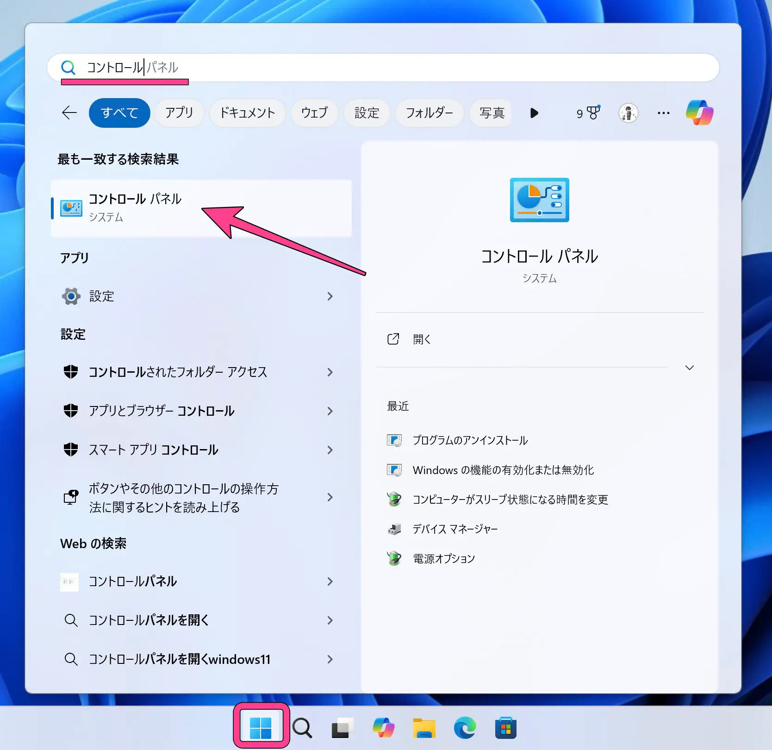This screenshot has width=772, height=750.
Task: Open recent item プログラムのアンインストール
Action: [470, 440]
